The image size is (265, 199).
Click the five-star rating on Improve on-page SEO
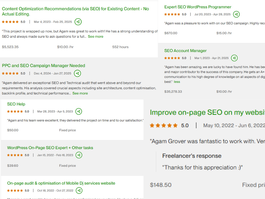(164, 126)
